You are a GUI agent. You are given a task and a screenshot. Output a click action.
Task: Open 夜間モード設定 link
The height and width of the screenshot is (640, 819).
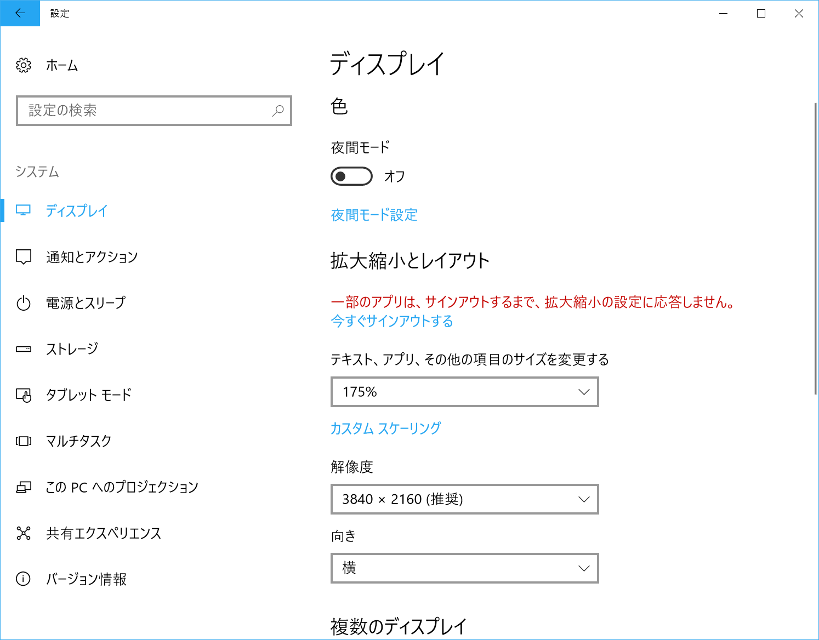[x=374, y=215]
